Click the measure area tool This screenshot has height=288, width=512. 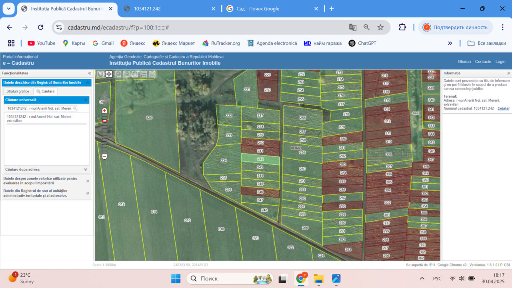pyautogui.click(x=152, y=74)
